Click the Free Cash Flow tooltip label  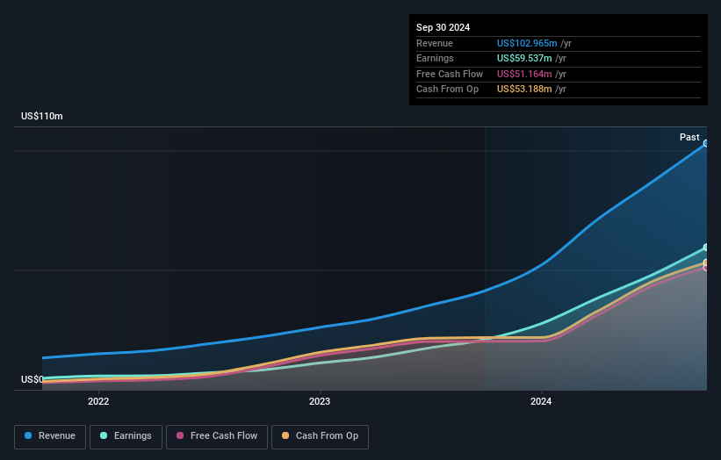[450, 74]
